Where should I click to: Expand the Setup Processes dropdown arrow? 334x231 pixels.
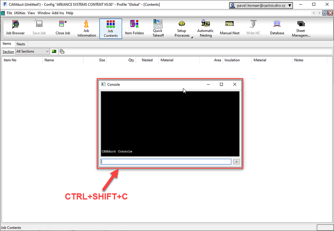click(x=192, y=36)
